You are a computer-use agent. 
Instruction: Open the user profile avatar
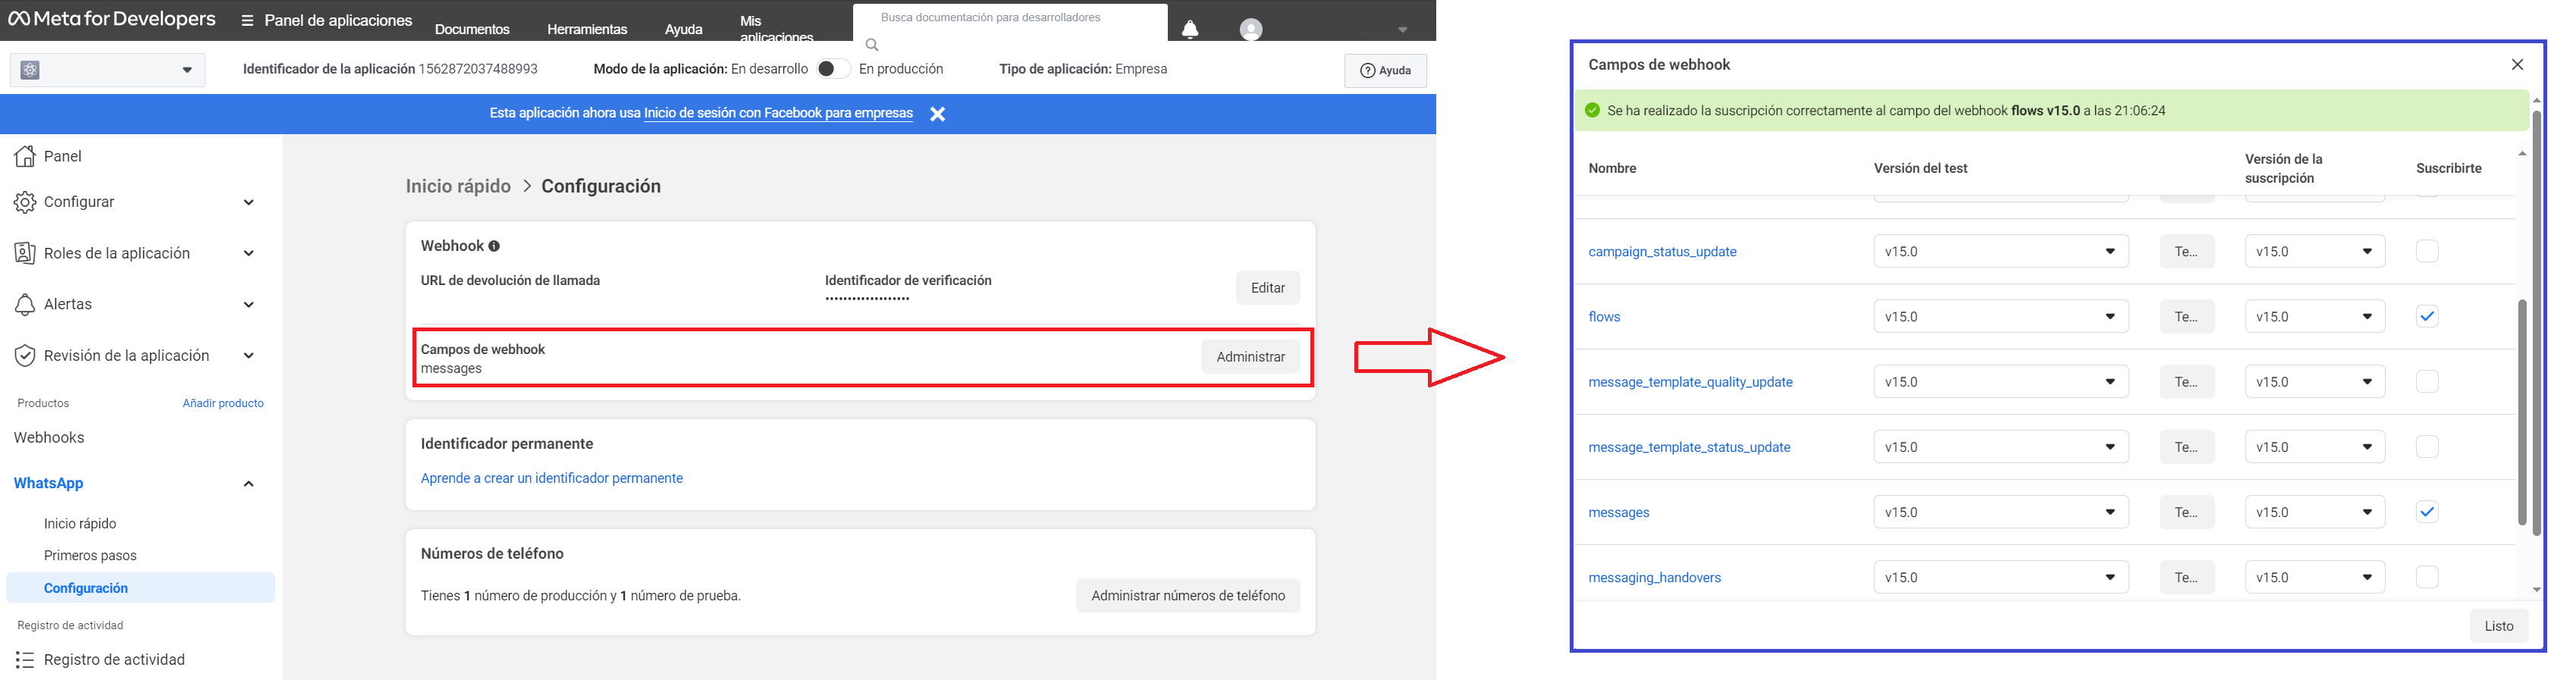coord(1250,30)
